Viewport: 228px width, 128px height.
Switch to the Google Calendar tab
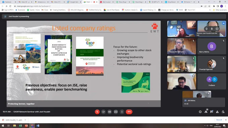(74, 2)
